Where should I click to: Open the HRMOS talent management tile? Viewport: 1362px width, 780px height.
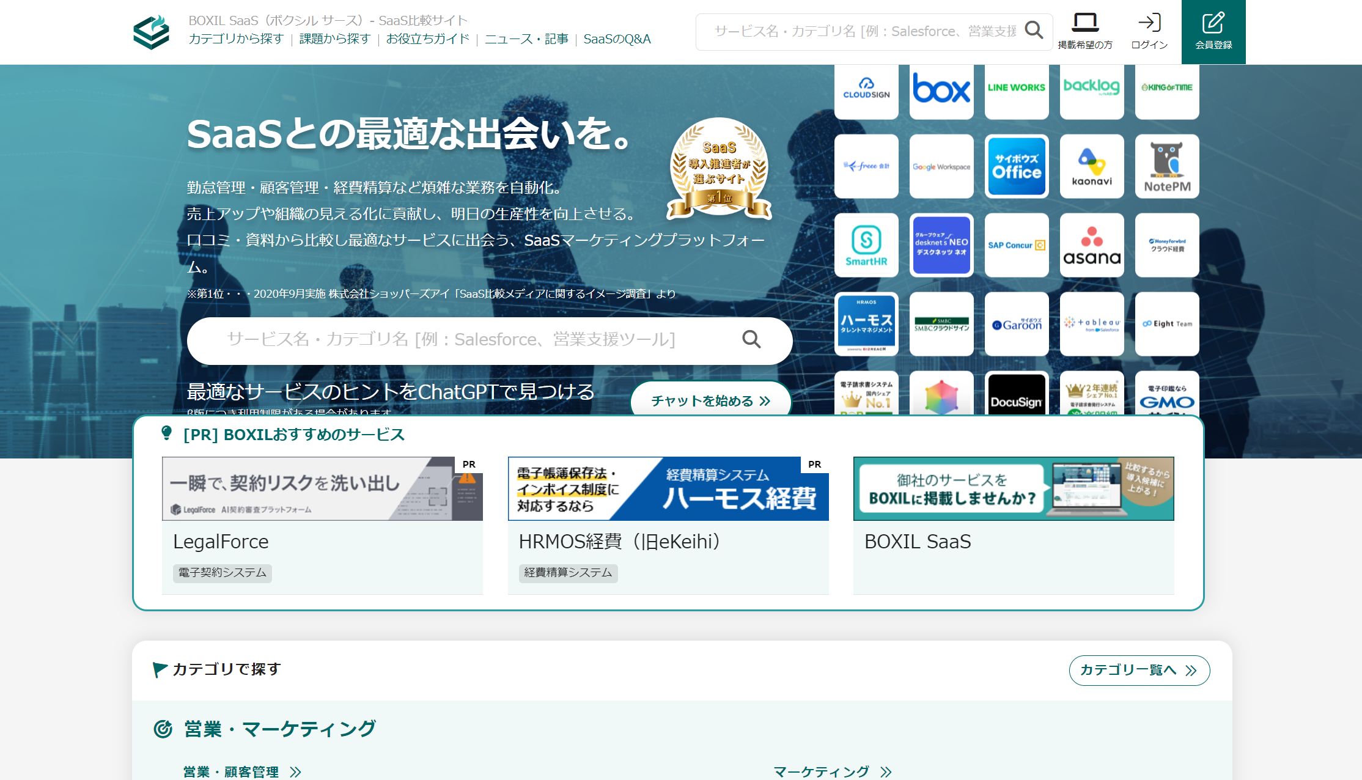[x=866, y=324]
